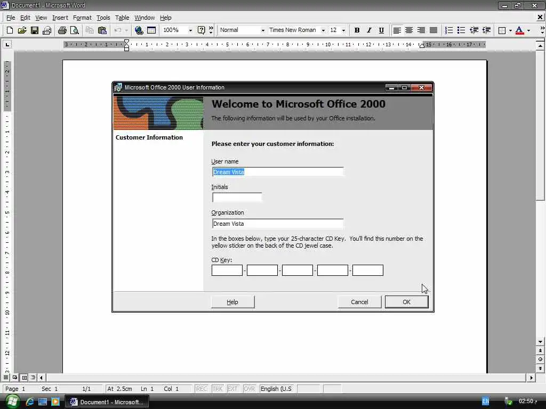Open the Font Color dropdown arrow
Screen dimensions: 546x409
pos(528,30)
